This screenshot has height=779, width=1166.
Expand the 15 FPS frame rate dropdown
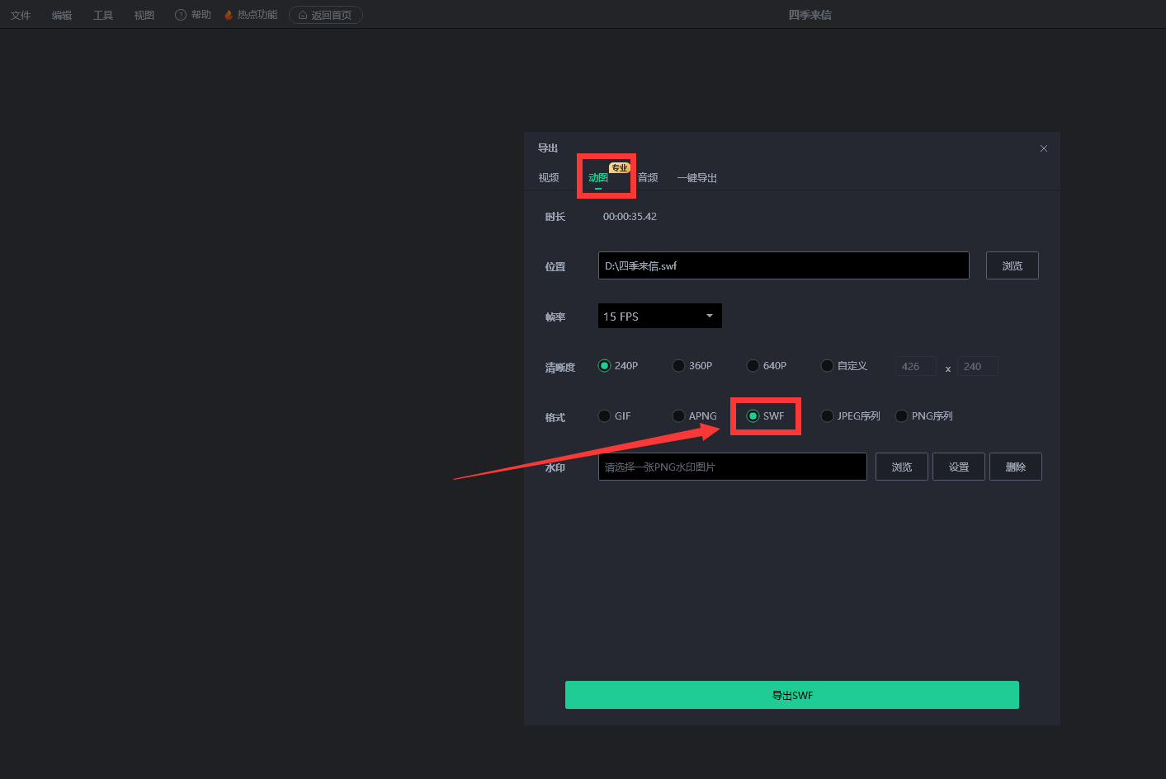coord(659,316)
